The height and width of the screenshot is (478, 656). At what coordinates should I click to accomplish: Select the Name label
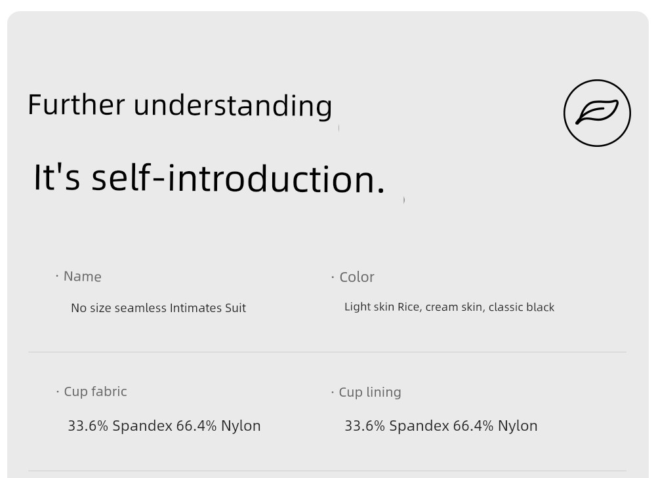coord(83,277)
